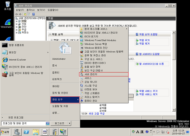Open 컴퓨터 관리 entry
This screenshot has height=136, width=190.
click(x=104, y=101)
